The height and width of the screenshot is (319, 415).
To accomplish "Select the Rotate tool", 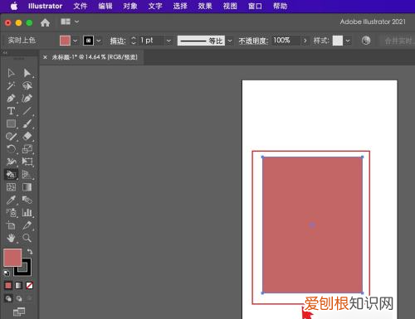I will (x=11, y=149).
